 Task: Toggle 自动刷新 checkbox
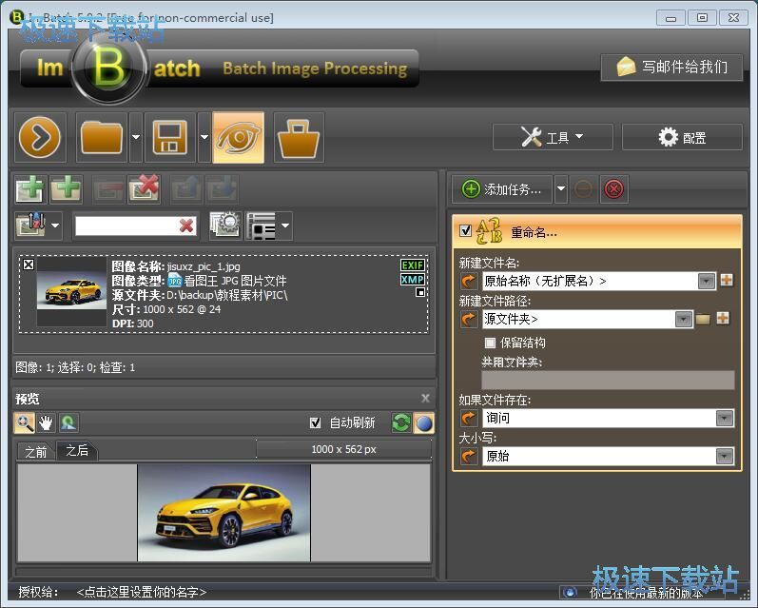pos(315,422)
